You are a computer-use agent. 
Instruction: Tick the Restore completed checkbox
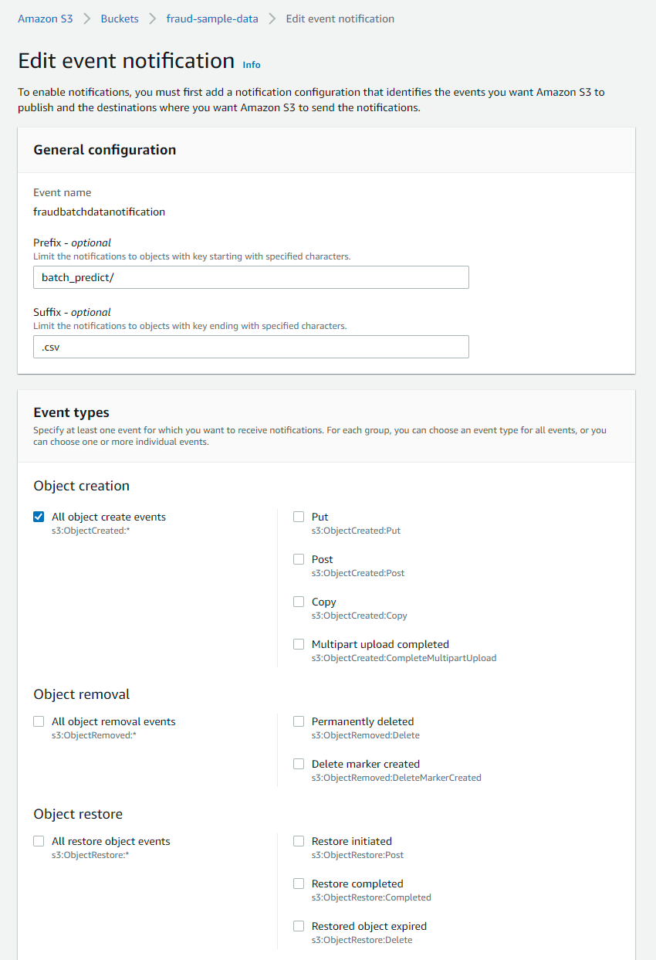(299, 884)
